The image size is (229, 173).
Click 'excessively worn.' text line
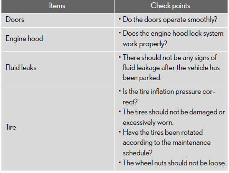[148, 122]
